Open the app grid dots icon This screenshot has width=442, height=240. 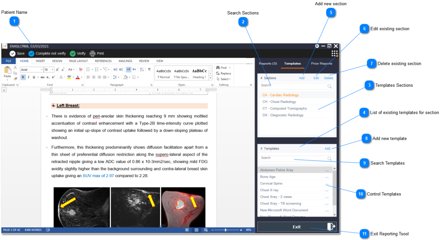(334, 54)
